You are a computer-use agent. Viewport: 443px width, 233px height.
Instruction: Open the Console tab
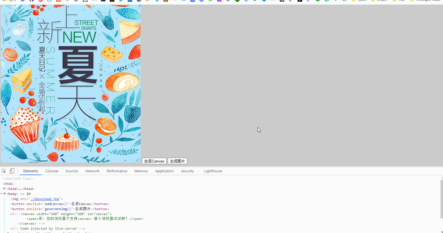click(x=52, y=171)
